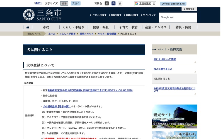Click the 犬に関すること page title banner

(x=84, y=50)
